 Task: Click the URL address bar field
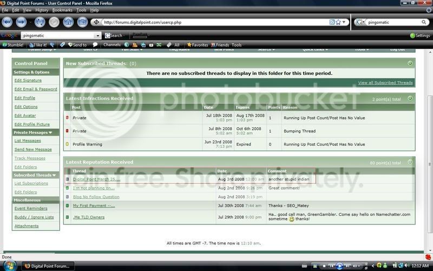pos(215,22)
